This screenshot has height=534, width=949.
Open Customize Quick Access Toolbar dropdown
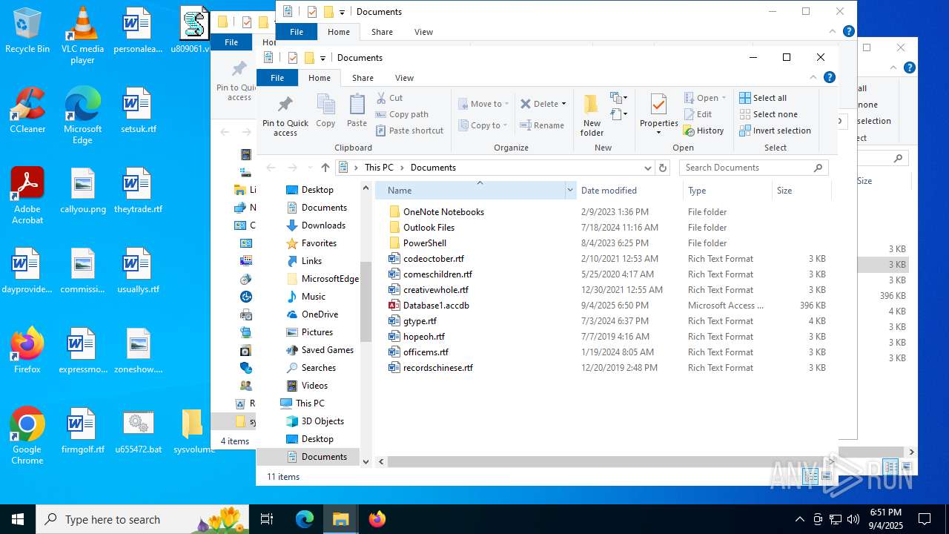tap(323, 58)
